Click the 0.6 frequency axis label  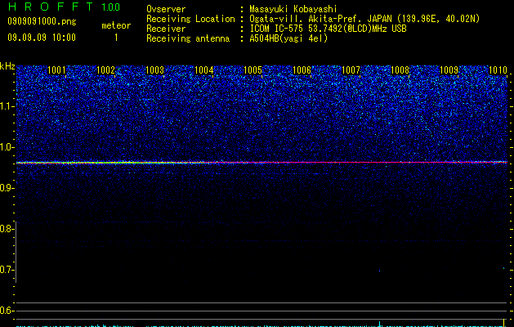[x=7, y=311]
